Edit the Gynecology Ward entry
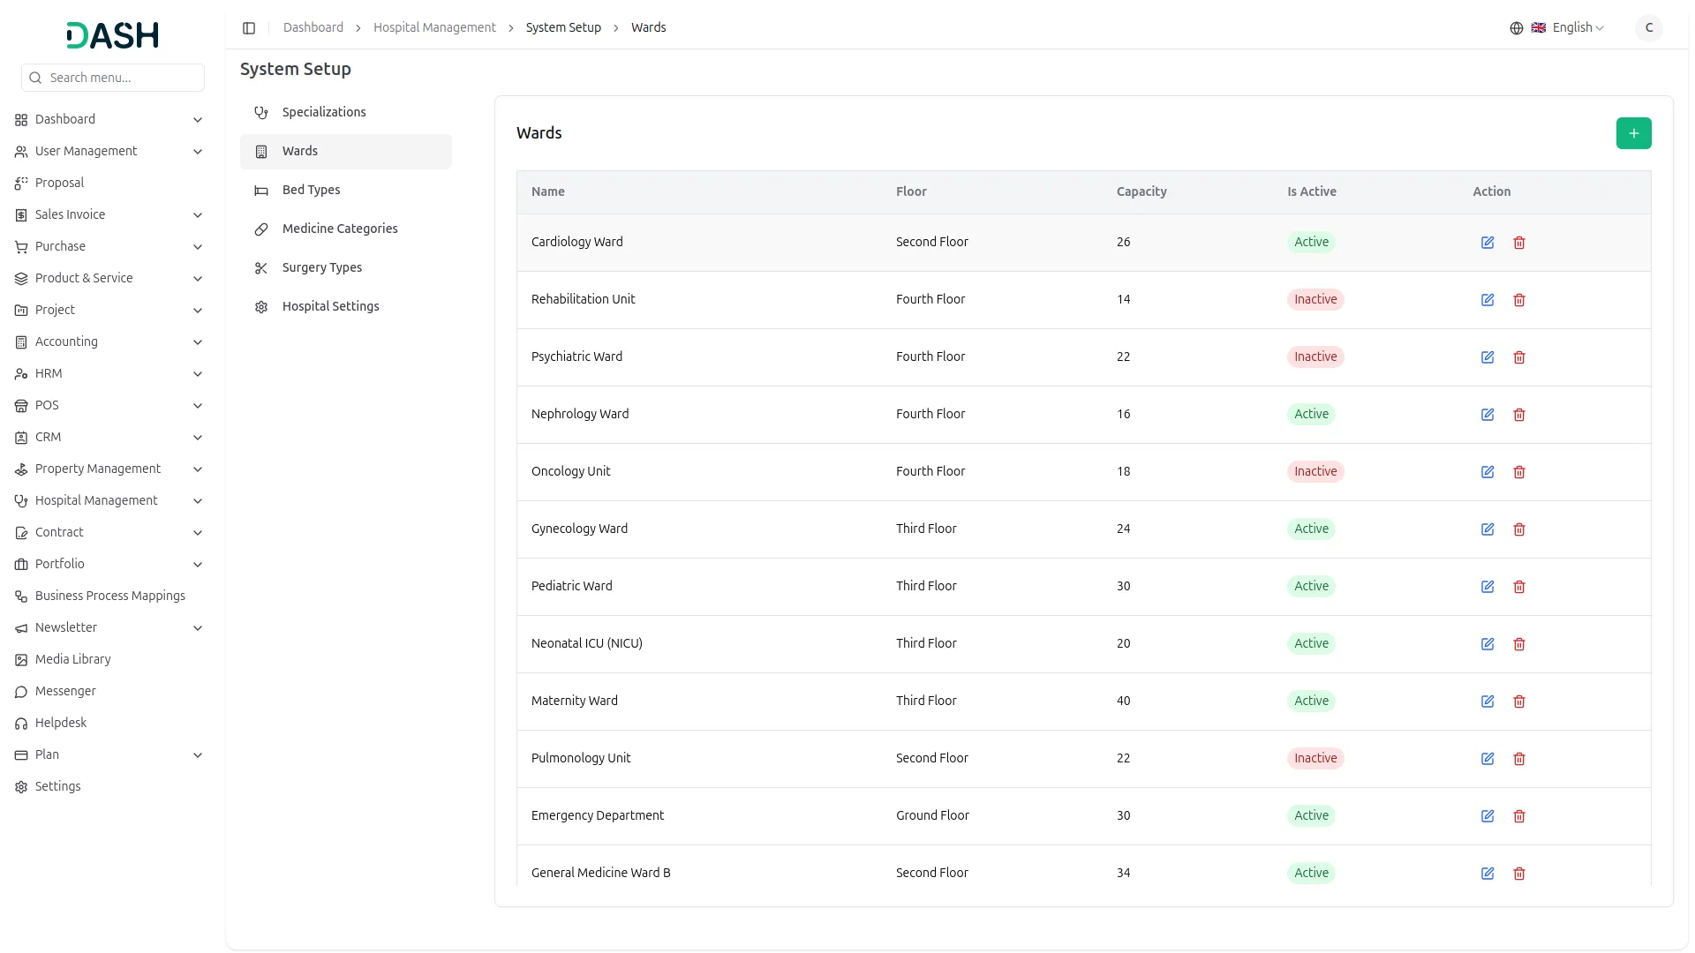 [x=1488, y=529]
